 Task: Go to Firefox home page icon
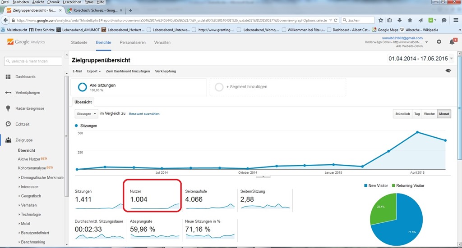pos(410,20)
